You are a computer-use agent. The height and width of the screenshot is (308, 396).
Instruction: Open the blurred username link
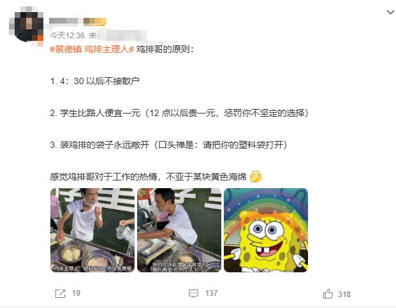[x=64, y=21]
